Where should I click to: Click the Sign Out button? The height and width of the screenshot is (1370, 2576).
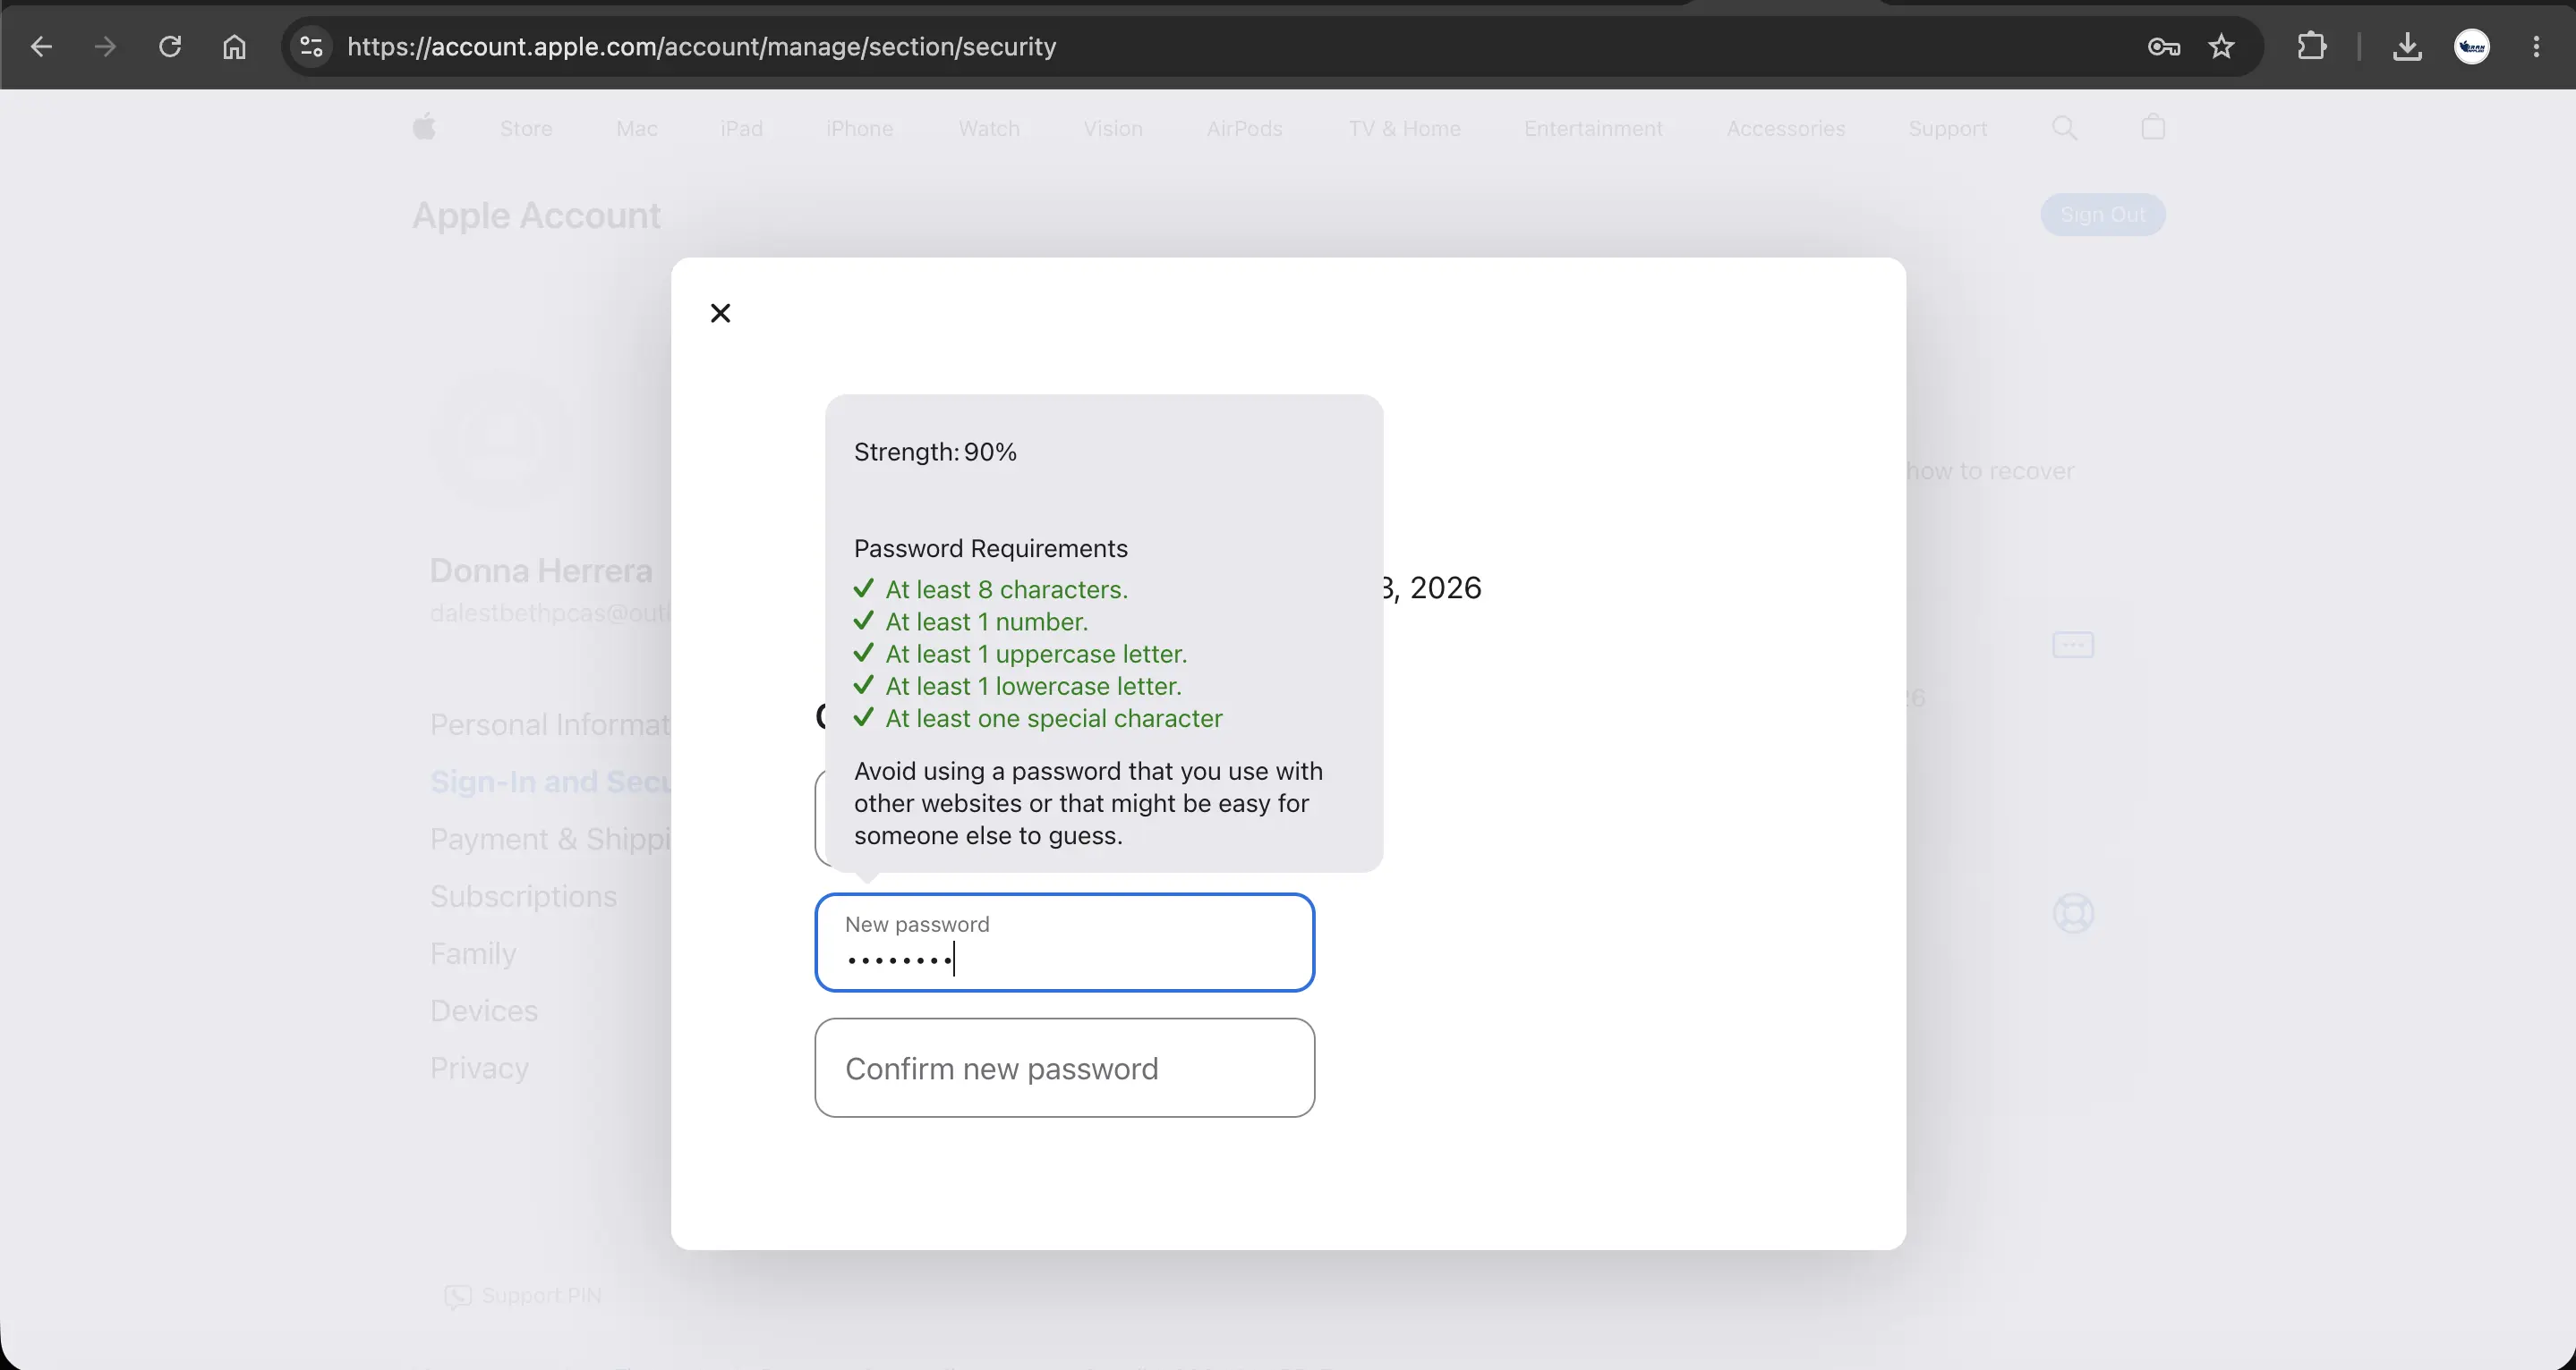[2102, 214]
